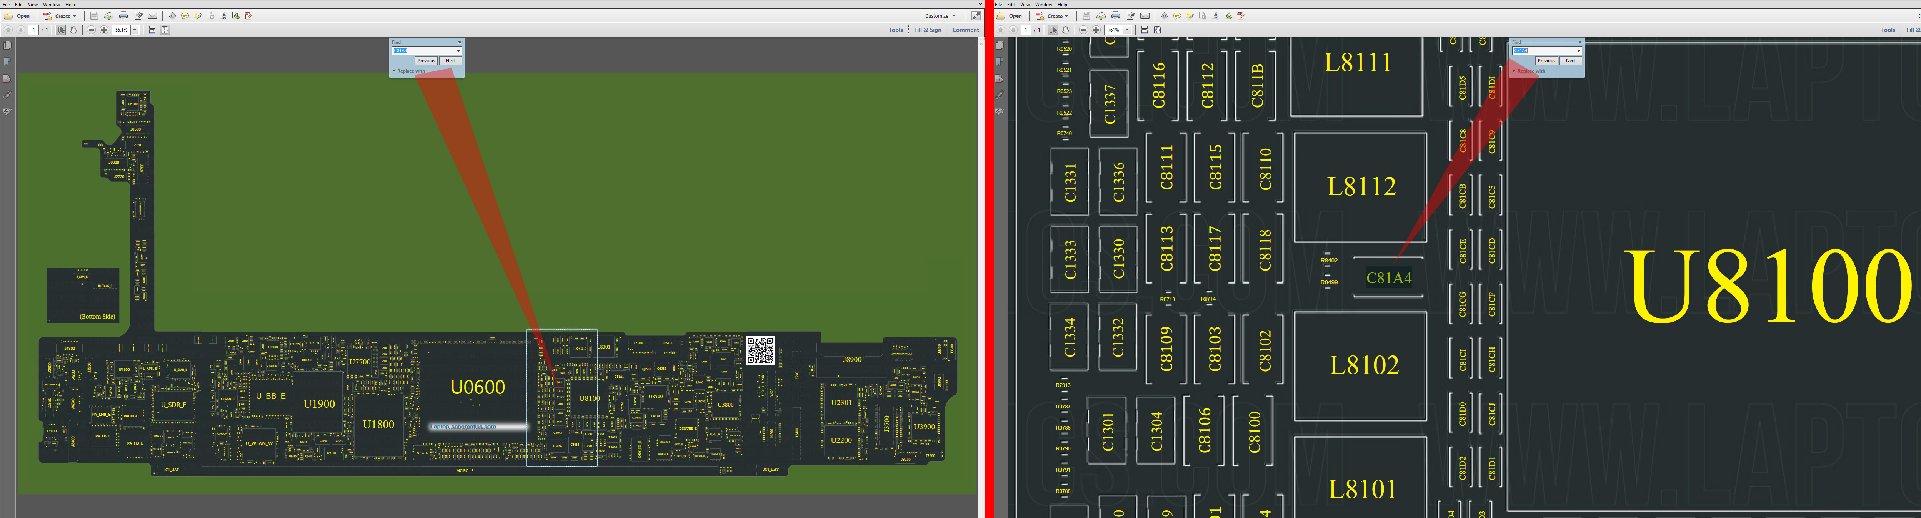The width and height of the screenshot is (1921, 518).
Task: Open Find history dropdown arrow in left window
Action: click(458, 51)
